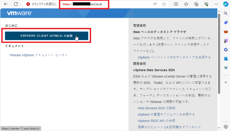
Task: Click the scroll up arrow of page
Action: [219, 11]
